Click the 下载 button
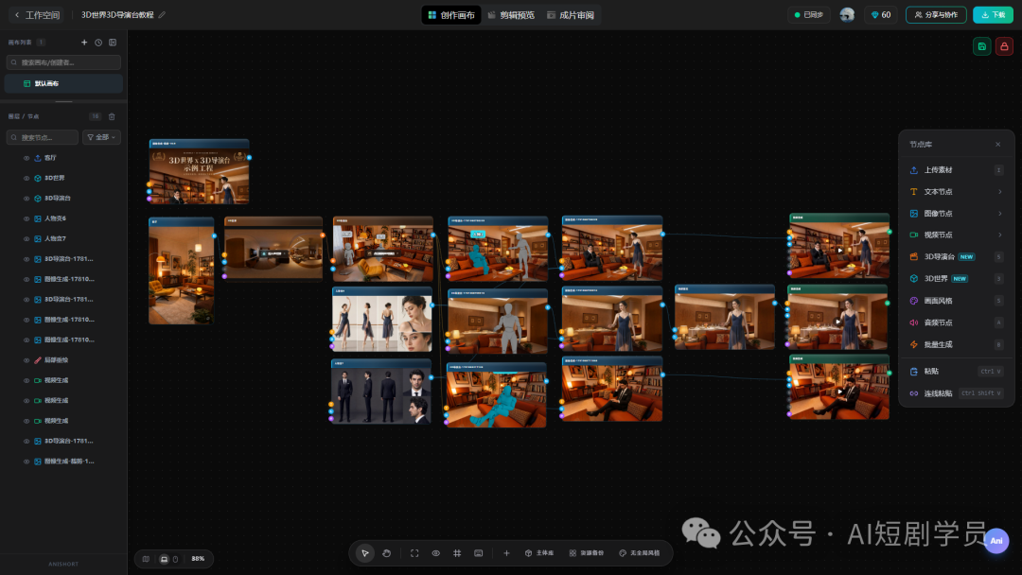Viewport: 1022px width, 575px height. tap(994, 15)
